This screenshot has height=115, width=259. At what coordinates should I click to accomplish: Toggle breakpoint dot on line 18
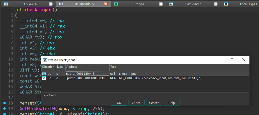(5, 103)
